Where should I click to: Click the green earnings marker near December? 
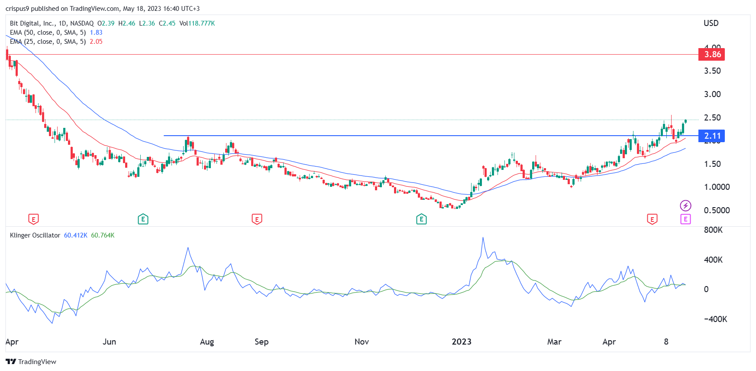421,219
